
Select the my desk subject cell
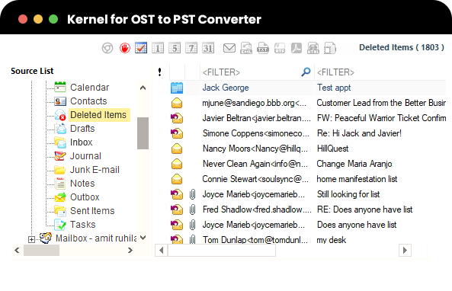332,240
